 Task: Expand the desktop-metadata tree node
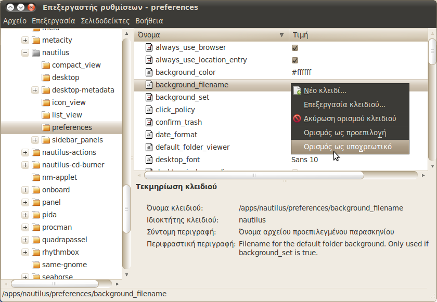click(35, 90)
